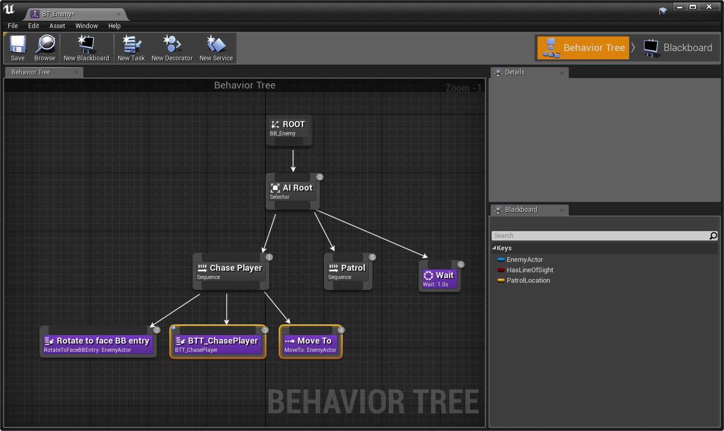This screenshot has height=431, width=724.
Task: Switch to Blackboard editing mode
Action: click(x=678, y=48)
